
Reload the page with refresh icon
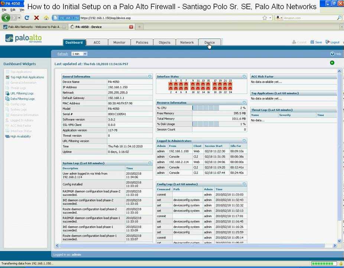(27, 18)
